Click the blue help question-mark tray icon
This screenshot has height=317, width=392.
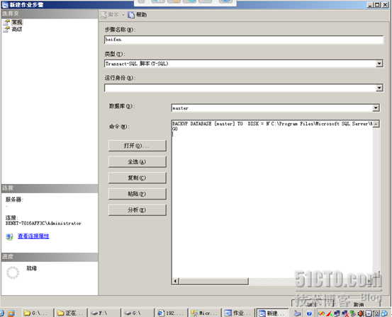309,313
